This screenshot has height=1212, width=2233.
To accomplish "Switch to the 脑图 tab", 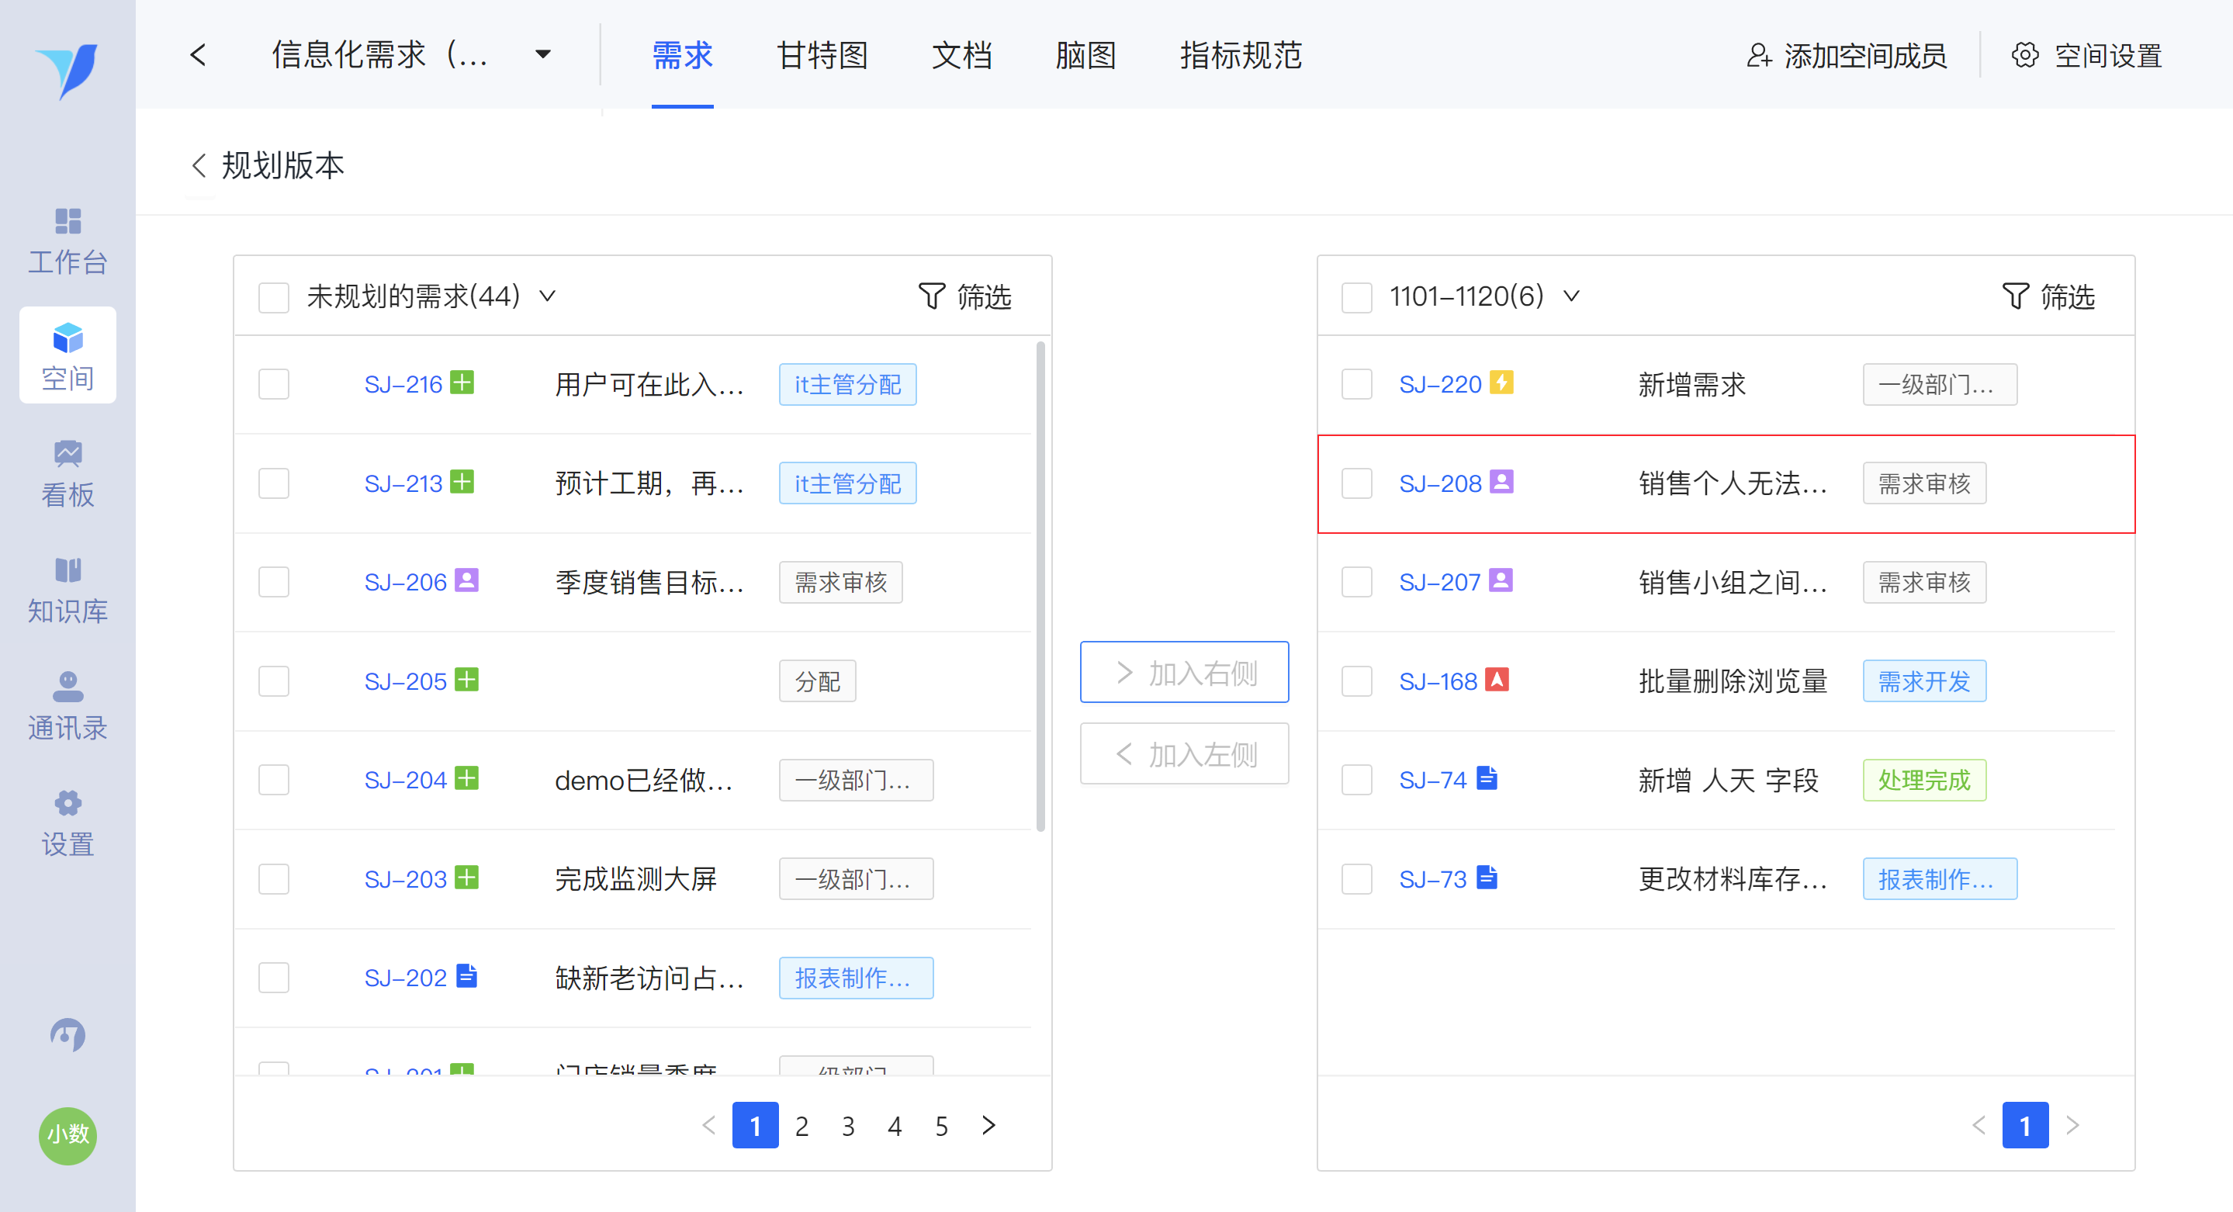I will click(x=1085, y=56).
